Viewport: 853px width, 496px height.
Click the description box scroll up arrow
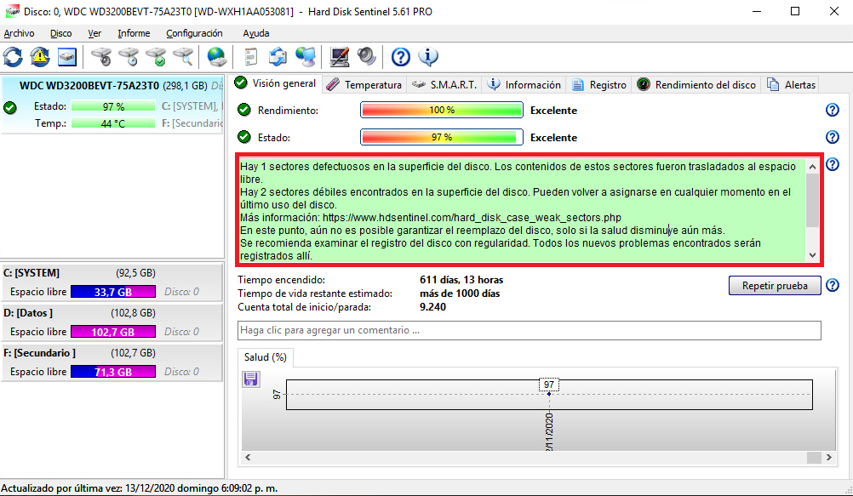[x=812, y=167]
